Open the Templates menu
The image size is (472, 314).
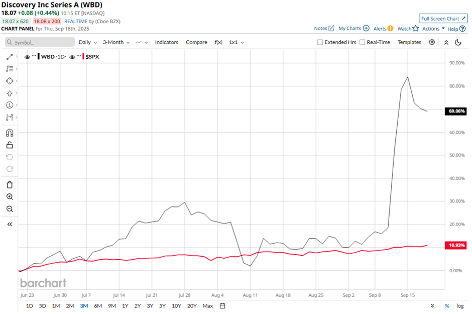coord(409,42)
